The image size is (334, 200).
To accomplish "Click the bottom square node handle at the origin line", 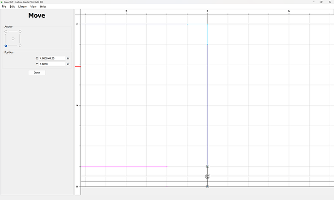I will point(208,186).
